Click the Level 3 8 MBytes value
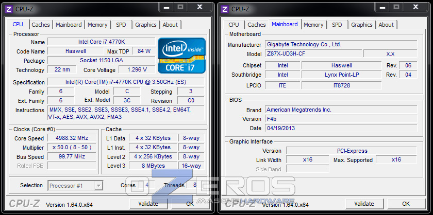The image size is (433, 215). tap(153, 166)
